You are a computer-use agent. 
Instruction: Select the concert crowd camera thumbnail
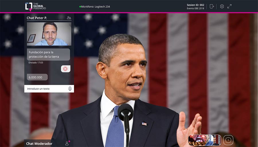click(197, 140)
